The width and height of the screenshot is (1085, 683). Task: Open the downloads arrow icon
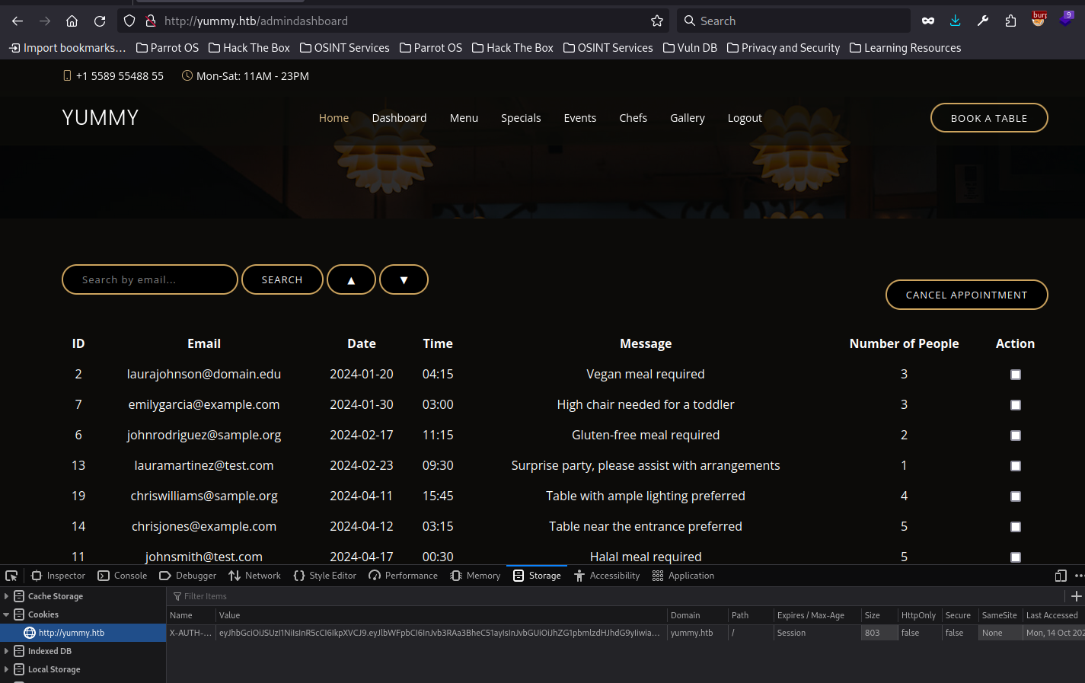pos(956,21)
